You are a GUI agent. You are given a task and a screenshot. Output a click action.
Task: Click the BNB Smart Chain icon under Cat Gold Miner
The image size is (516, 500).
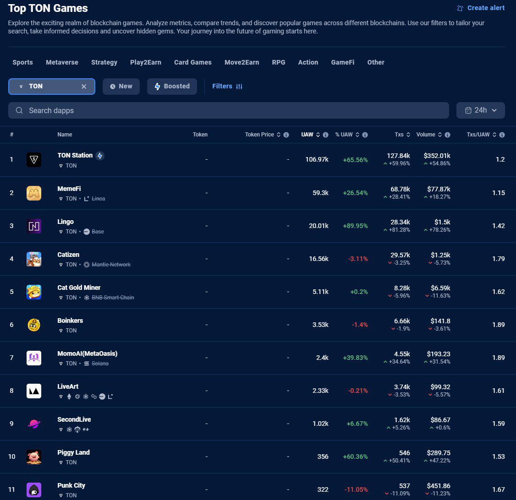pyautogui.click(x=87, y=298)
